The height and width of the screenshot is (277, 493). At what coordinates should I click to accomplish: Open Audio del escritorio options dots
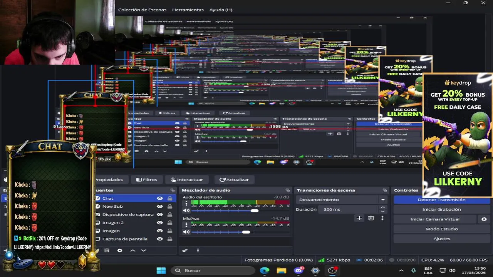click(x=186, y=204)
